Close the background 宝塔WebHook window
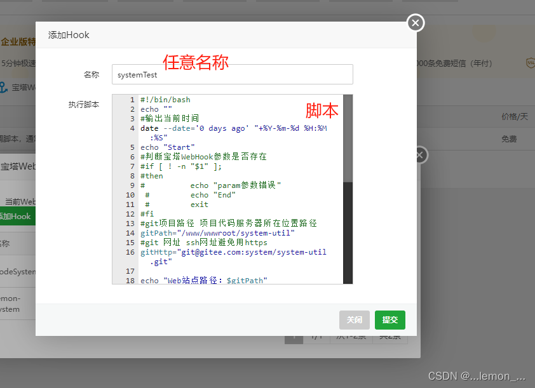 click(421, 155)
